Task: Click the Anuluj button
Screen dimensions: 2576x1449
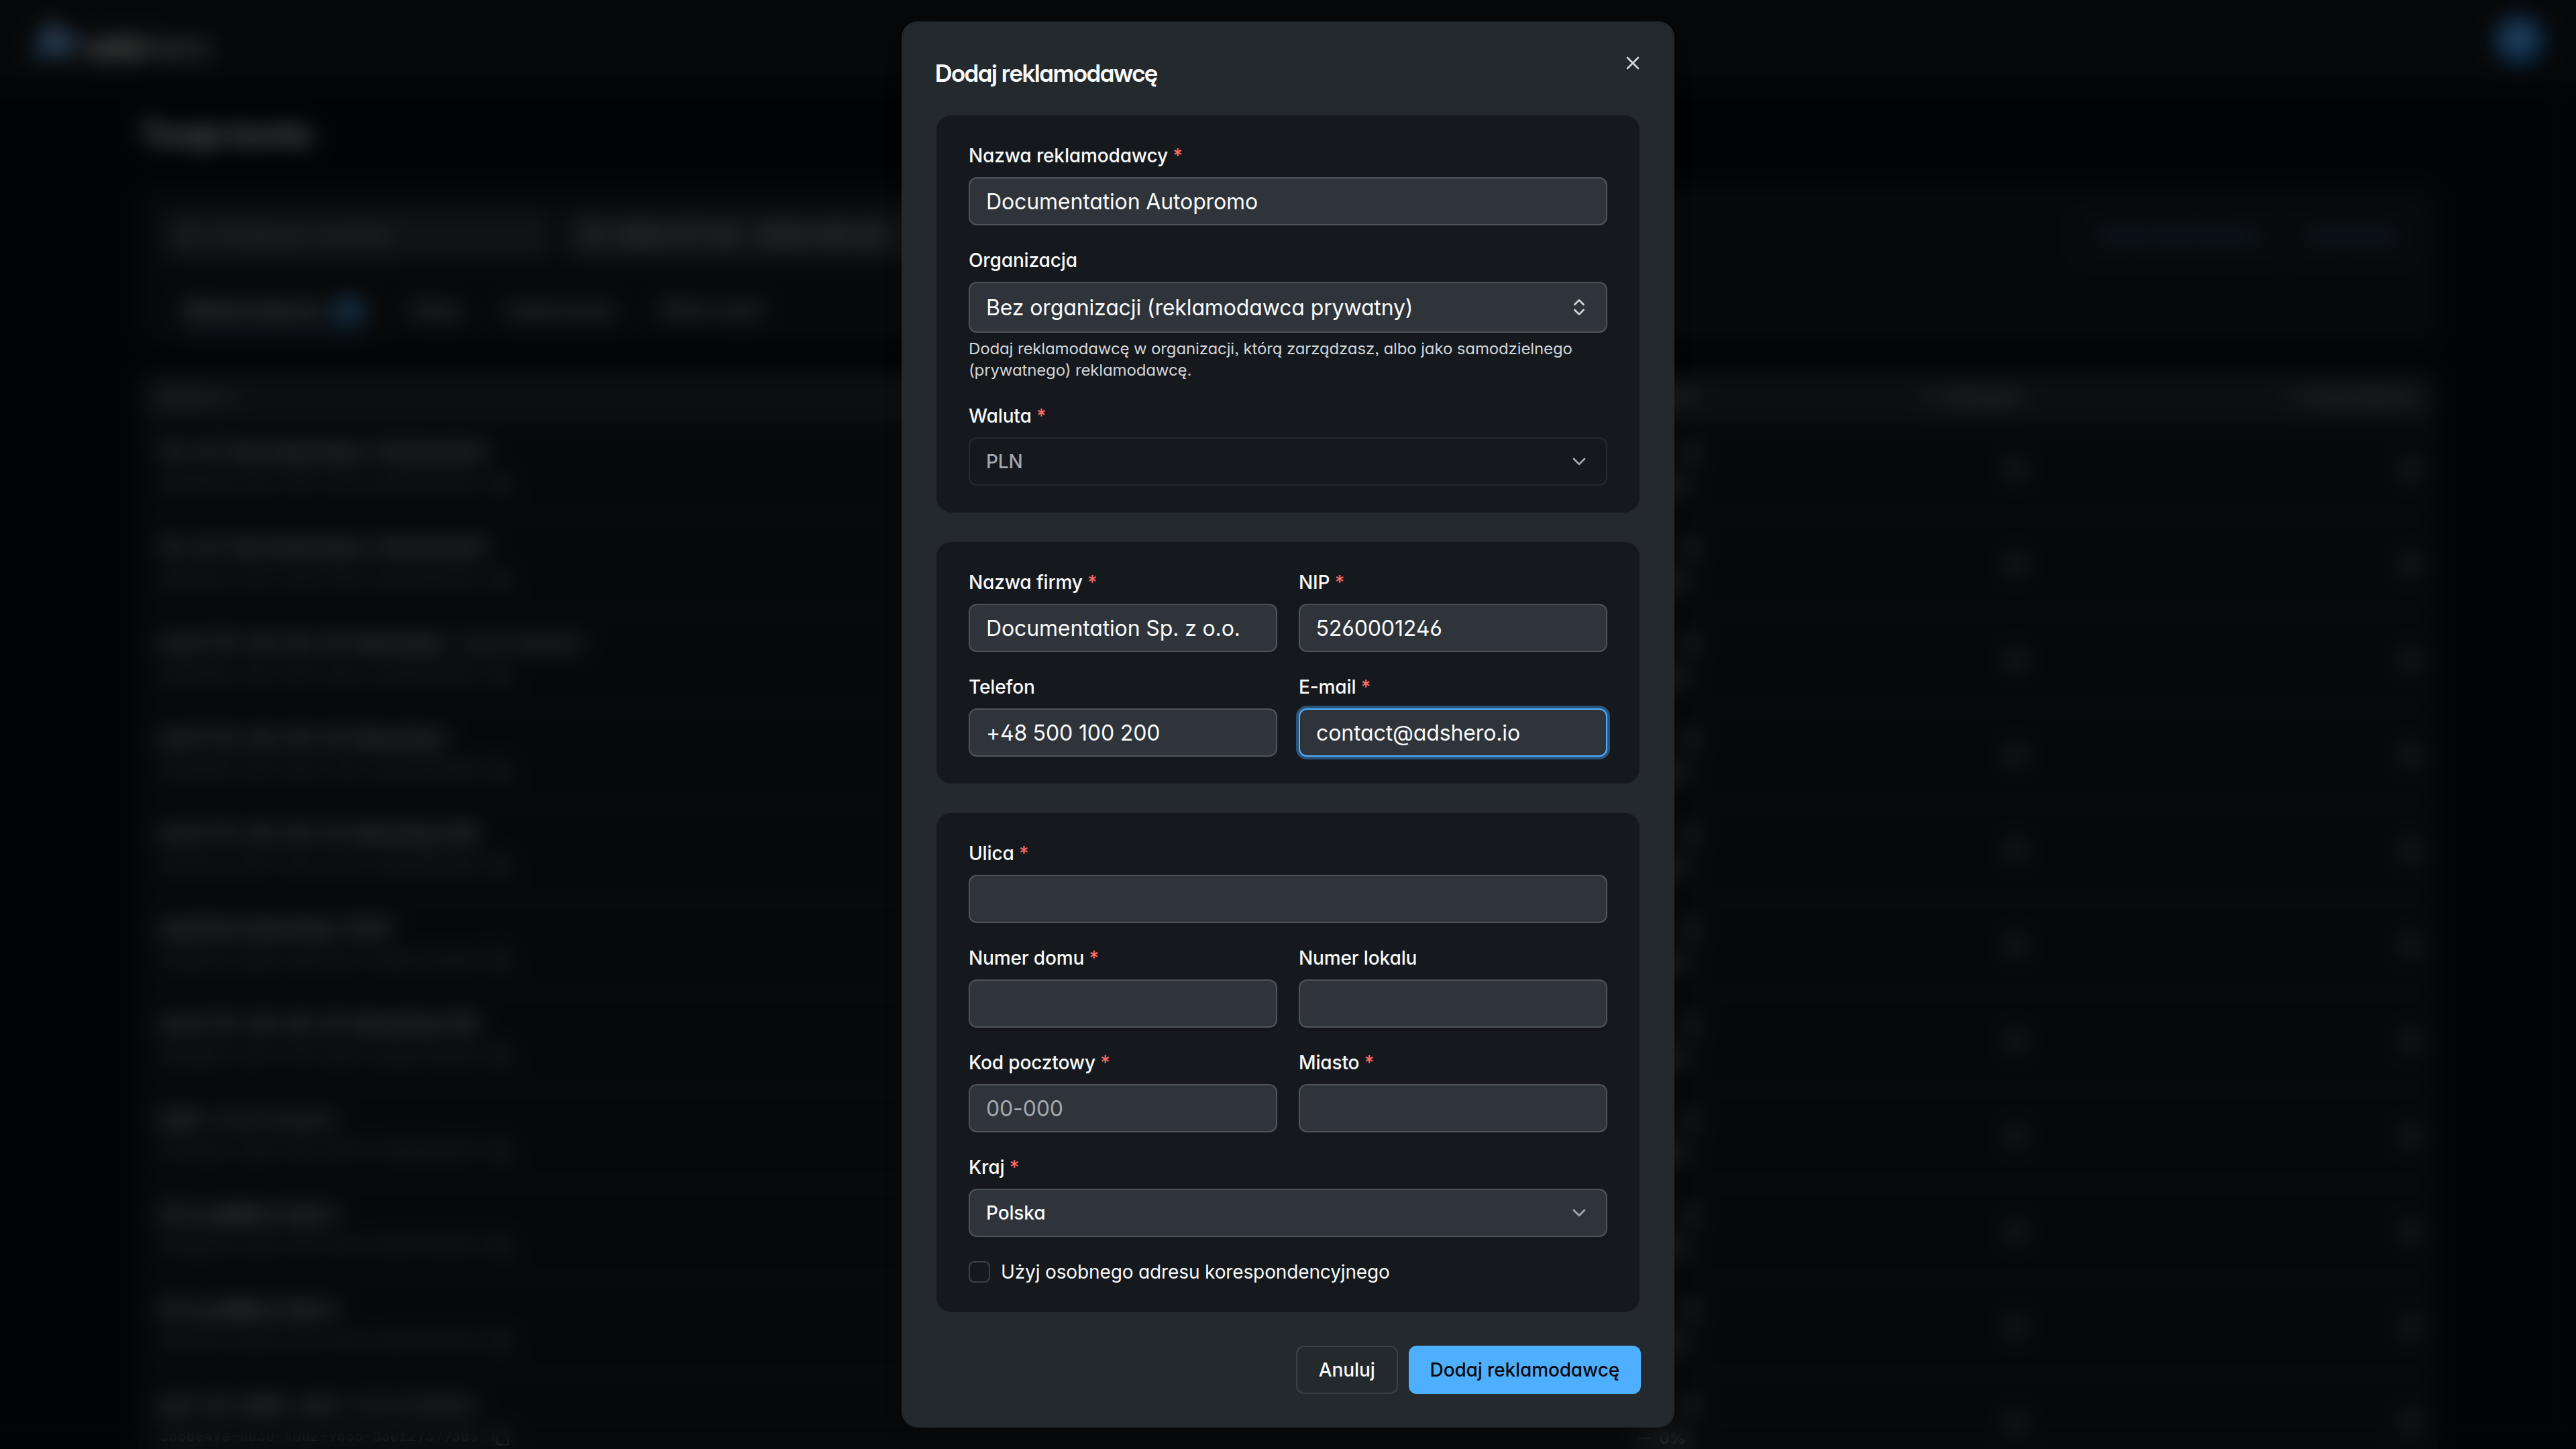Action: click(x=1346, y=1369)
